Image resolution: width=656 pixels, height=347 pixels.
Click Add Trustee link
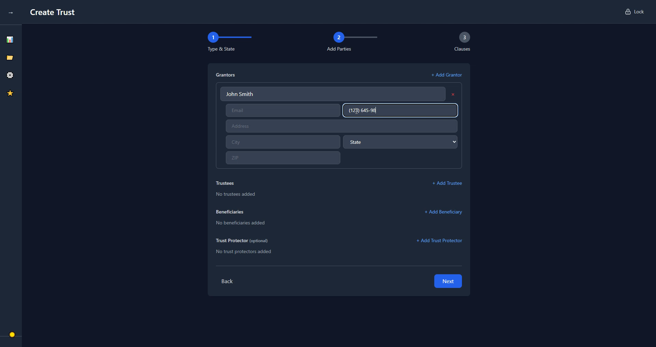[x=447, y=183]
